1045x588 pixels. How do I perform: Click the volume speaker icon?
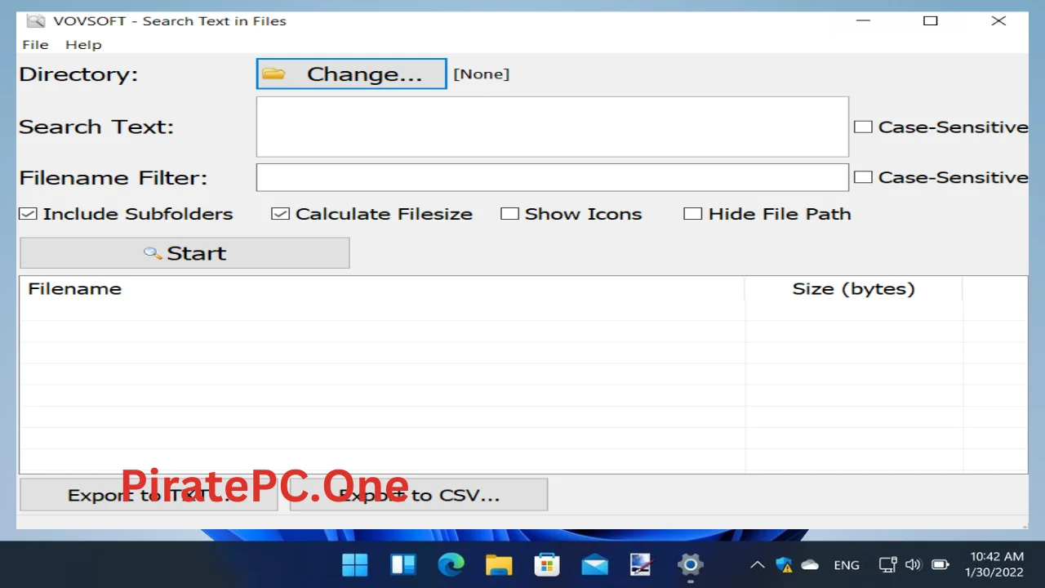914,564
